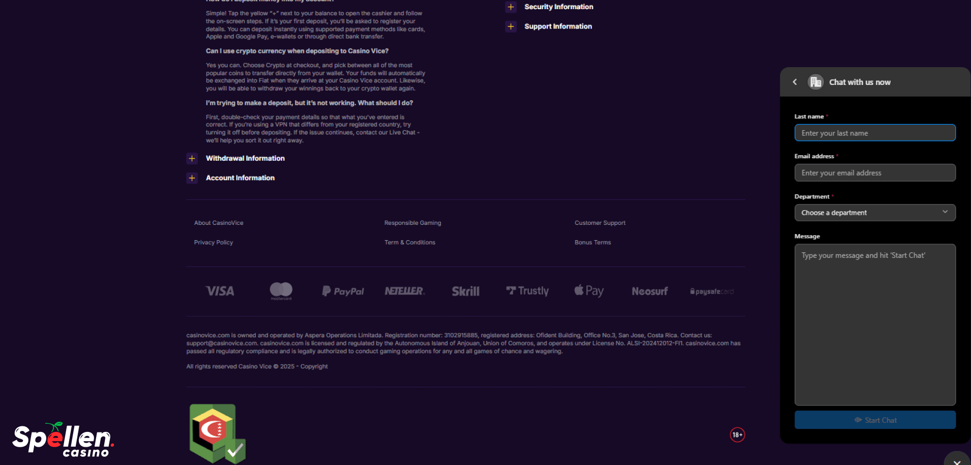Expand the Support Information section
The height and width of the screenshot is (465, 971).
click(511, 26)
